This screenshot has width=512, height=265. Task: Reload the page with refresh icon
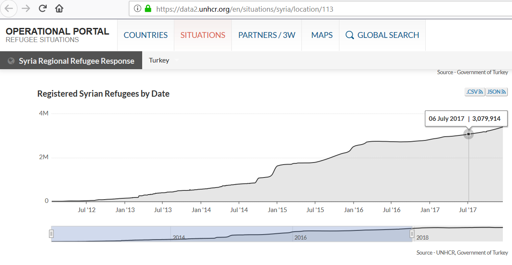click(x=43, y=8)
